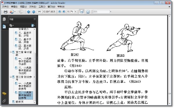Screen dimensions: 174x108
Task: Click the bookmarks panel scrollbar thumb
Action: 35,77
